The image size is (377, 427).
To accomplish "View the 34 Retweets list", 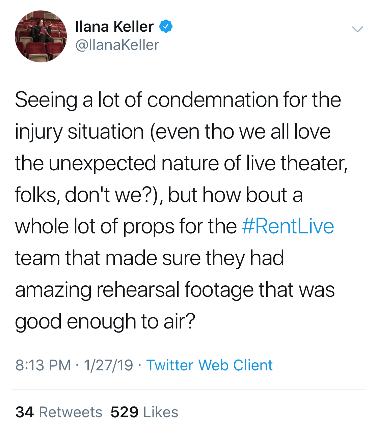I will [71, 412].
